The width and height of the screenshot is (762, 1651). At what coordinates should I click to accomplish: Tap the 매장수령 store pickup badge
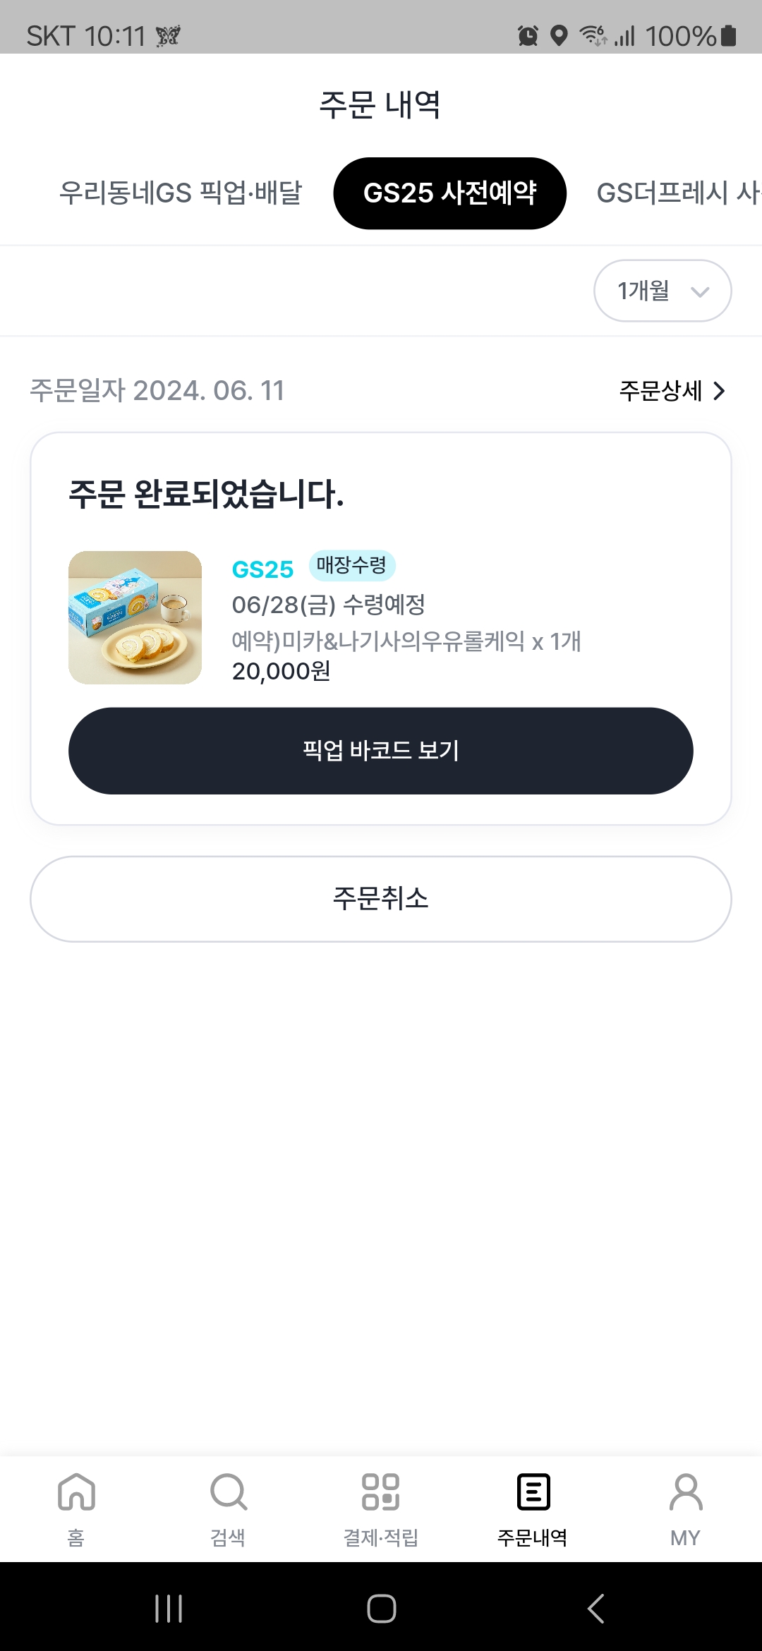click(352, 565)
